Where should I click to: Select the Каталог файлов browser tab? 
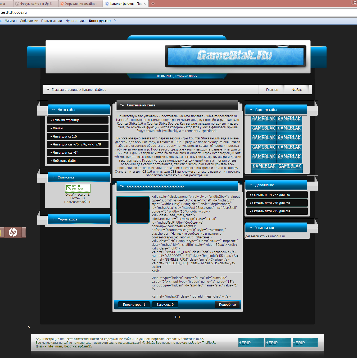(126, 4)
